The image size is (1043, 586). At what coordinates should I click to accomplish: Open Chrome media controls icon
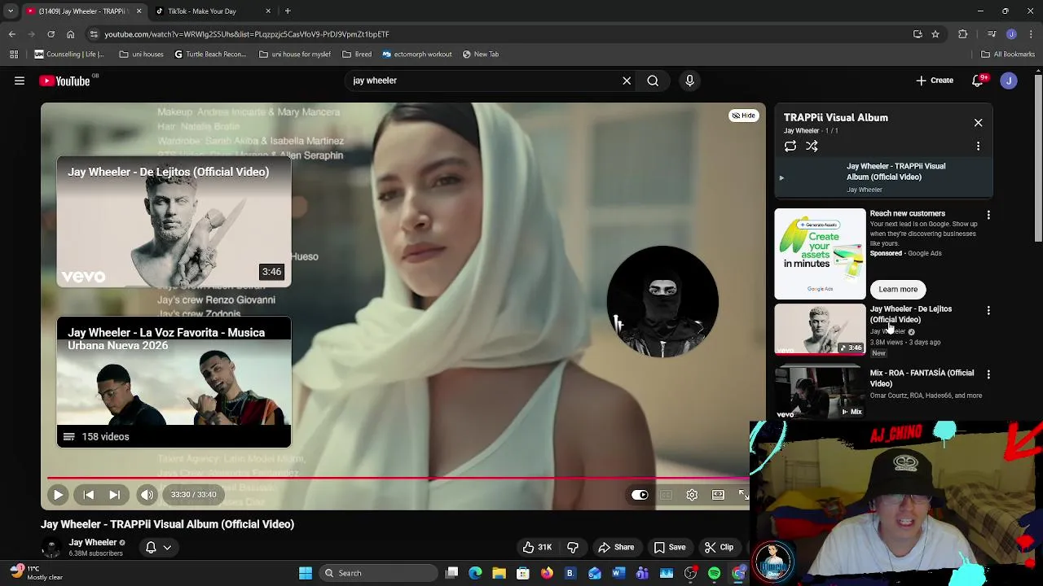click(x=992, y=34)
